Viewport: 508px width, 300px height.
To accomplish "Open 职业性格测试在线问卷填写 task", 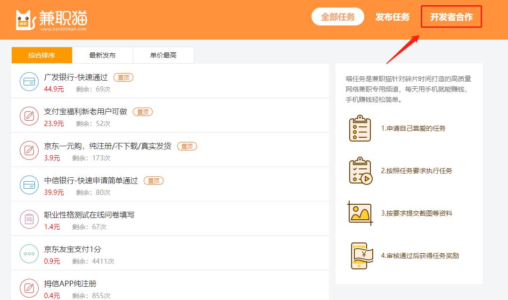I will (89, 215).
